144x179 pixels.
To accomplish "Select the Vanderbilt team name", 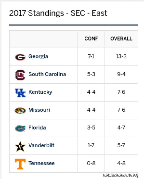I will (x=41, y=145).
